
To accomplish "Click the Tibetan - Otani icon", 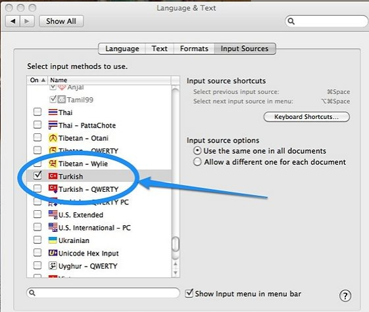I will pyautogui.click(x=53, y=138).
